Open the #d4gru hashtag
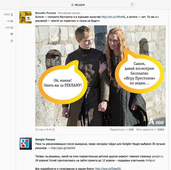This screenshot has height=170, width=171. (x=150, y=161)
